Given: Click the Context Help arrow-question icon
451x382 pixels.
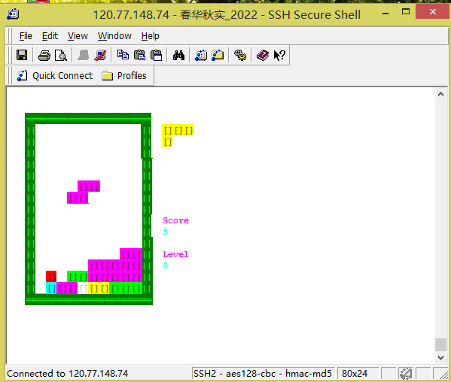Looking at the screenshot, I should click(x=279, y=55).
